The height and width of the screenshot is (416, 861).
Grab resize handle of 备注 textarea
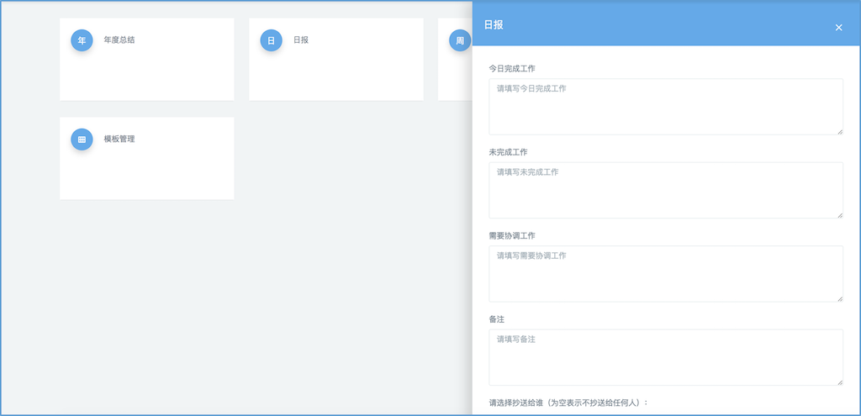click(840, 382)
